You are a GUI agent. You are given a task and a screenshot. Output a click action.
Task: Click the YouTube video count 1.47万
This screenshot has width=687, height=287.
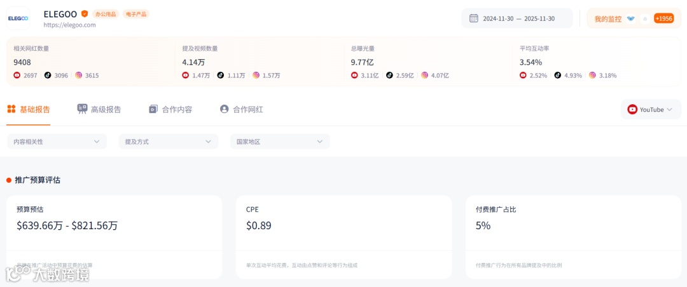201,76
